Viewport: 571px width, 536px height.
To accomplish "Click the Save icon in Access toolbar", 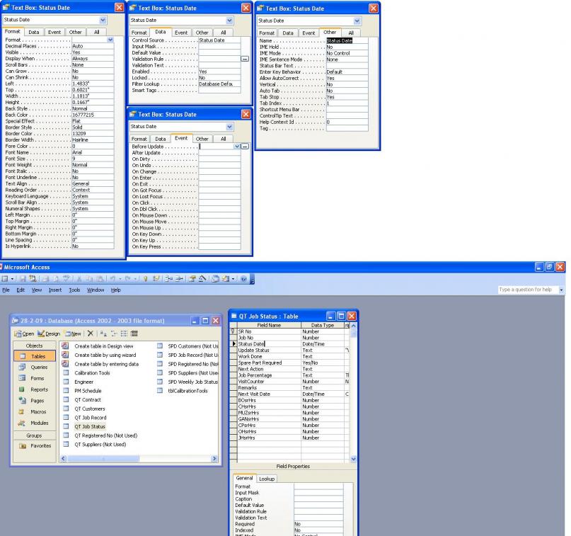I will click(23, 279).
